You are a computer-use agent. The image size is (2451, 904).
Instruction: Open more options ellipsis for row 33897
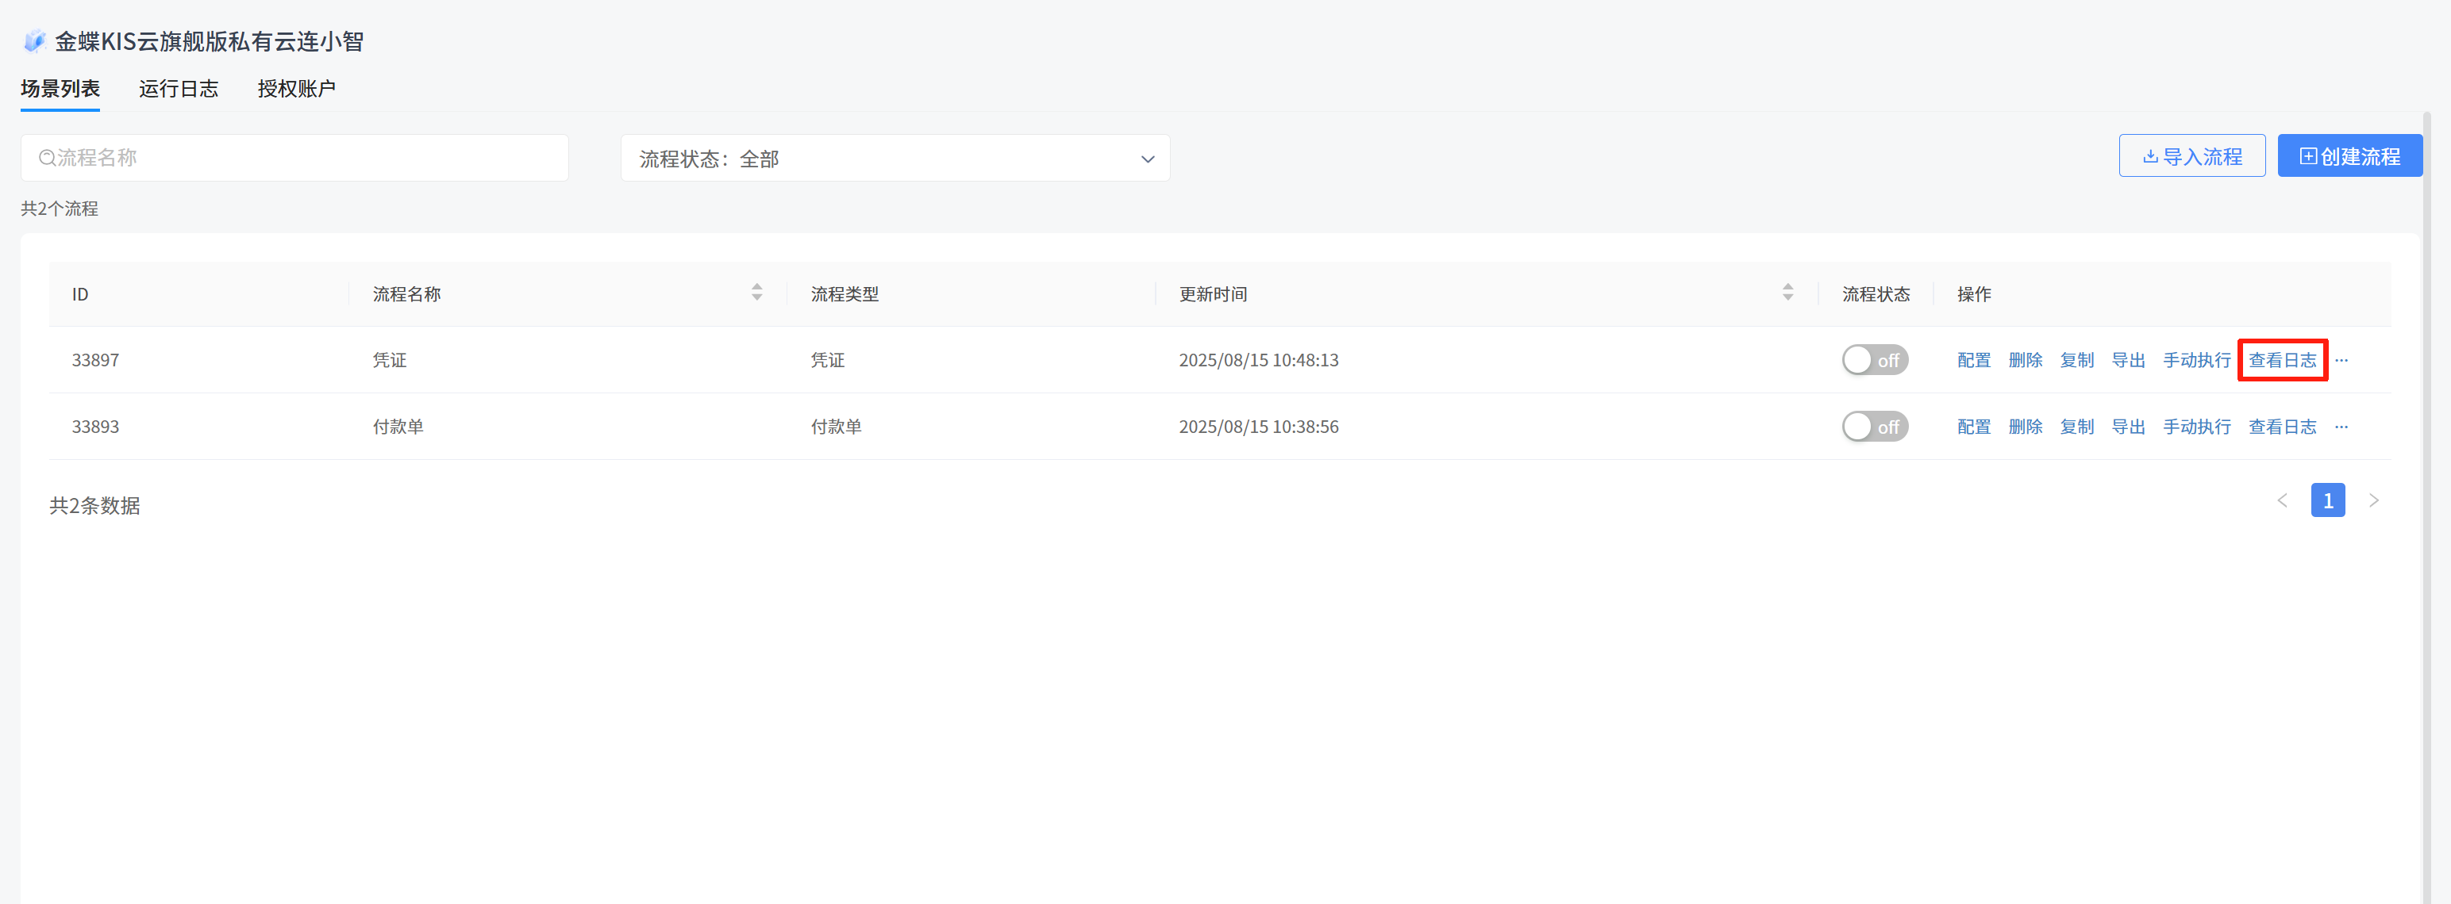(2341, 360)
